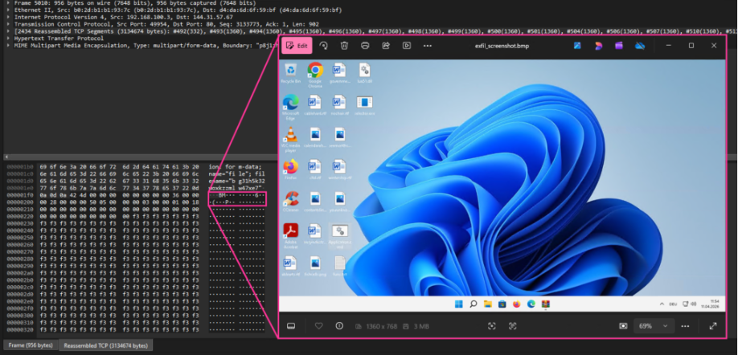Mark image as favorite with the heart icon
738x355 pixels.
(x=318, y=326)
